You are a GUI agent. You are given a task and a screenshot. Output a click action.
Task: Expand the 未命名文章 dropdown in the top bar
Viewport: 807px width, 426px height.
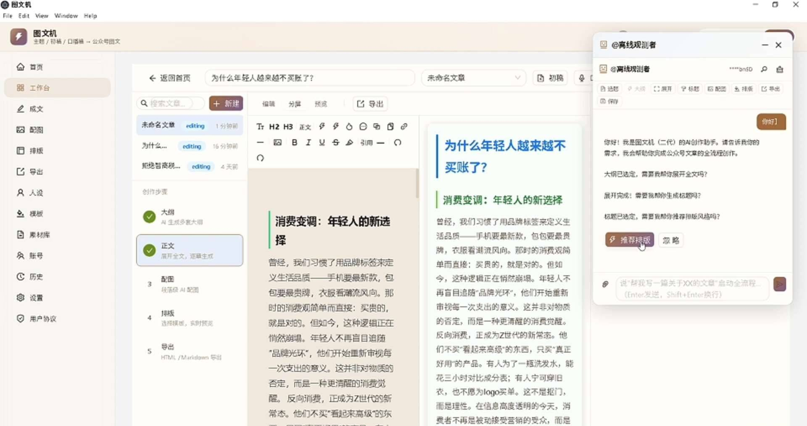[x=474, y=78]
